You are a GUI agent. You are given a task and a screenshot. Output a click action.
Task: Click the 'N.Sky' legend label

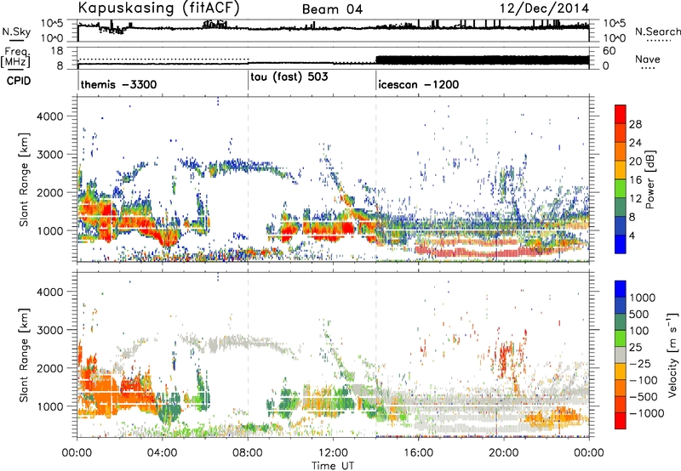pos(16,31)
